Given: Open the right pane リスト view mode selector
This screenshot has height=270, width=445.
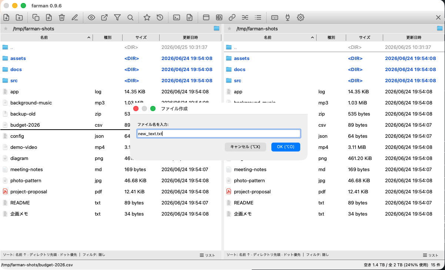Looking at the screenshot, I should pos(431,255).
